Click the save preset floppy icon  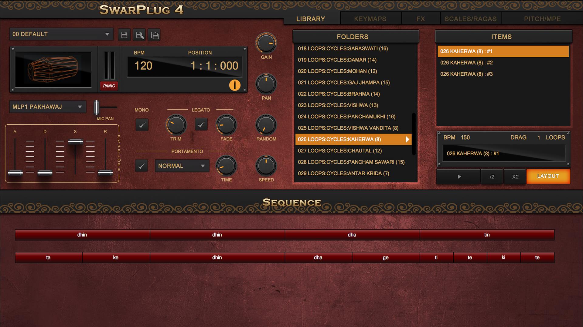click(x=124, y=35)
